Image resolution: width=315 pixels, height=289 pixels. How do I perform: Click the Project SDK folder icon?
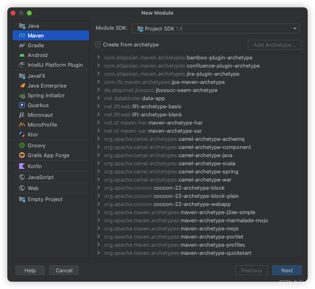coord(140,29)
